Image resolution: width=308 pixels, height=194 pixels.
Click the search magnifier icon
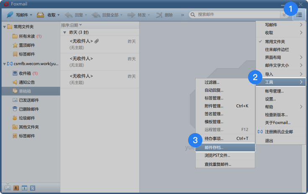click(193, 15)
